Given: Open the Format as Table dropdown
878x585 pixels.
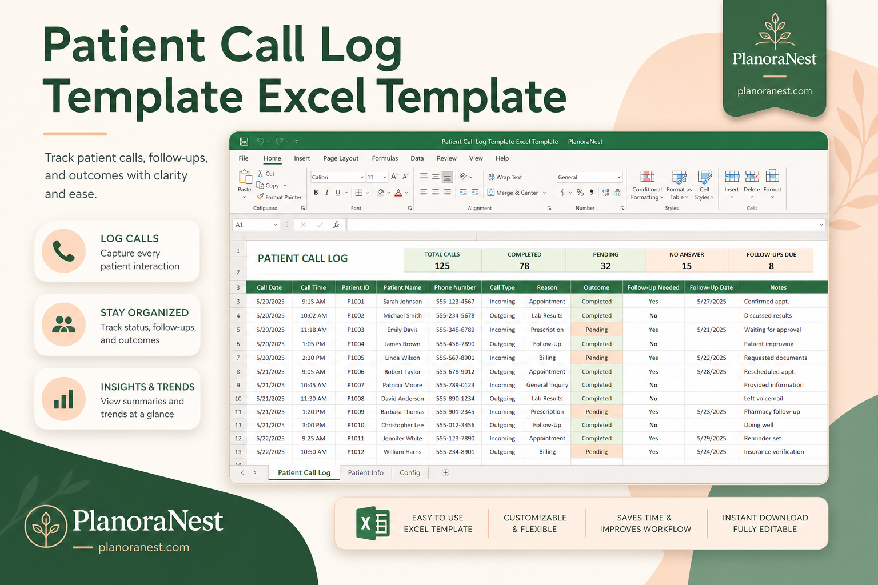Looking at the screenshot, I should coord(679,186).
